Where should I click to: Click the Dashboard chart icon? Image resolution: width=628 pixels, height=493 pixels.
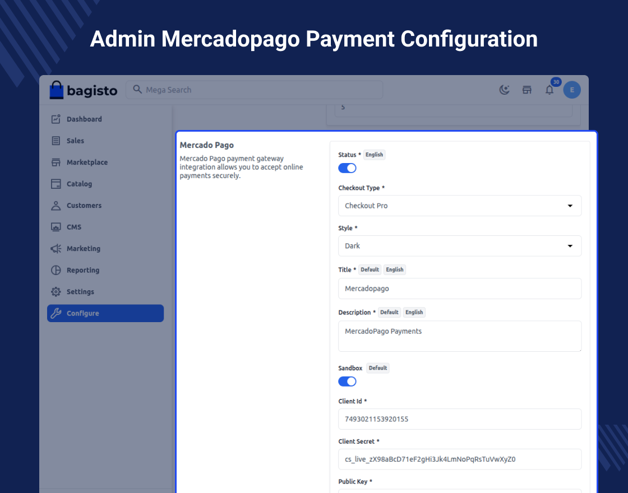pyautogui.click(x=56, y=119)
